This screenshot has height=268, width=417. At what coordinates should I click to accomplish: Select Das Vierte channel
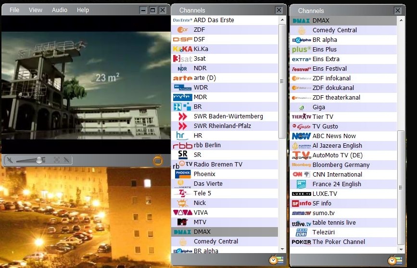[225, 184]
